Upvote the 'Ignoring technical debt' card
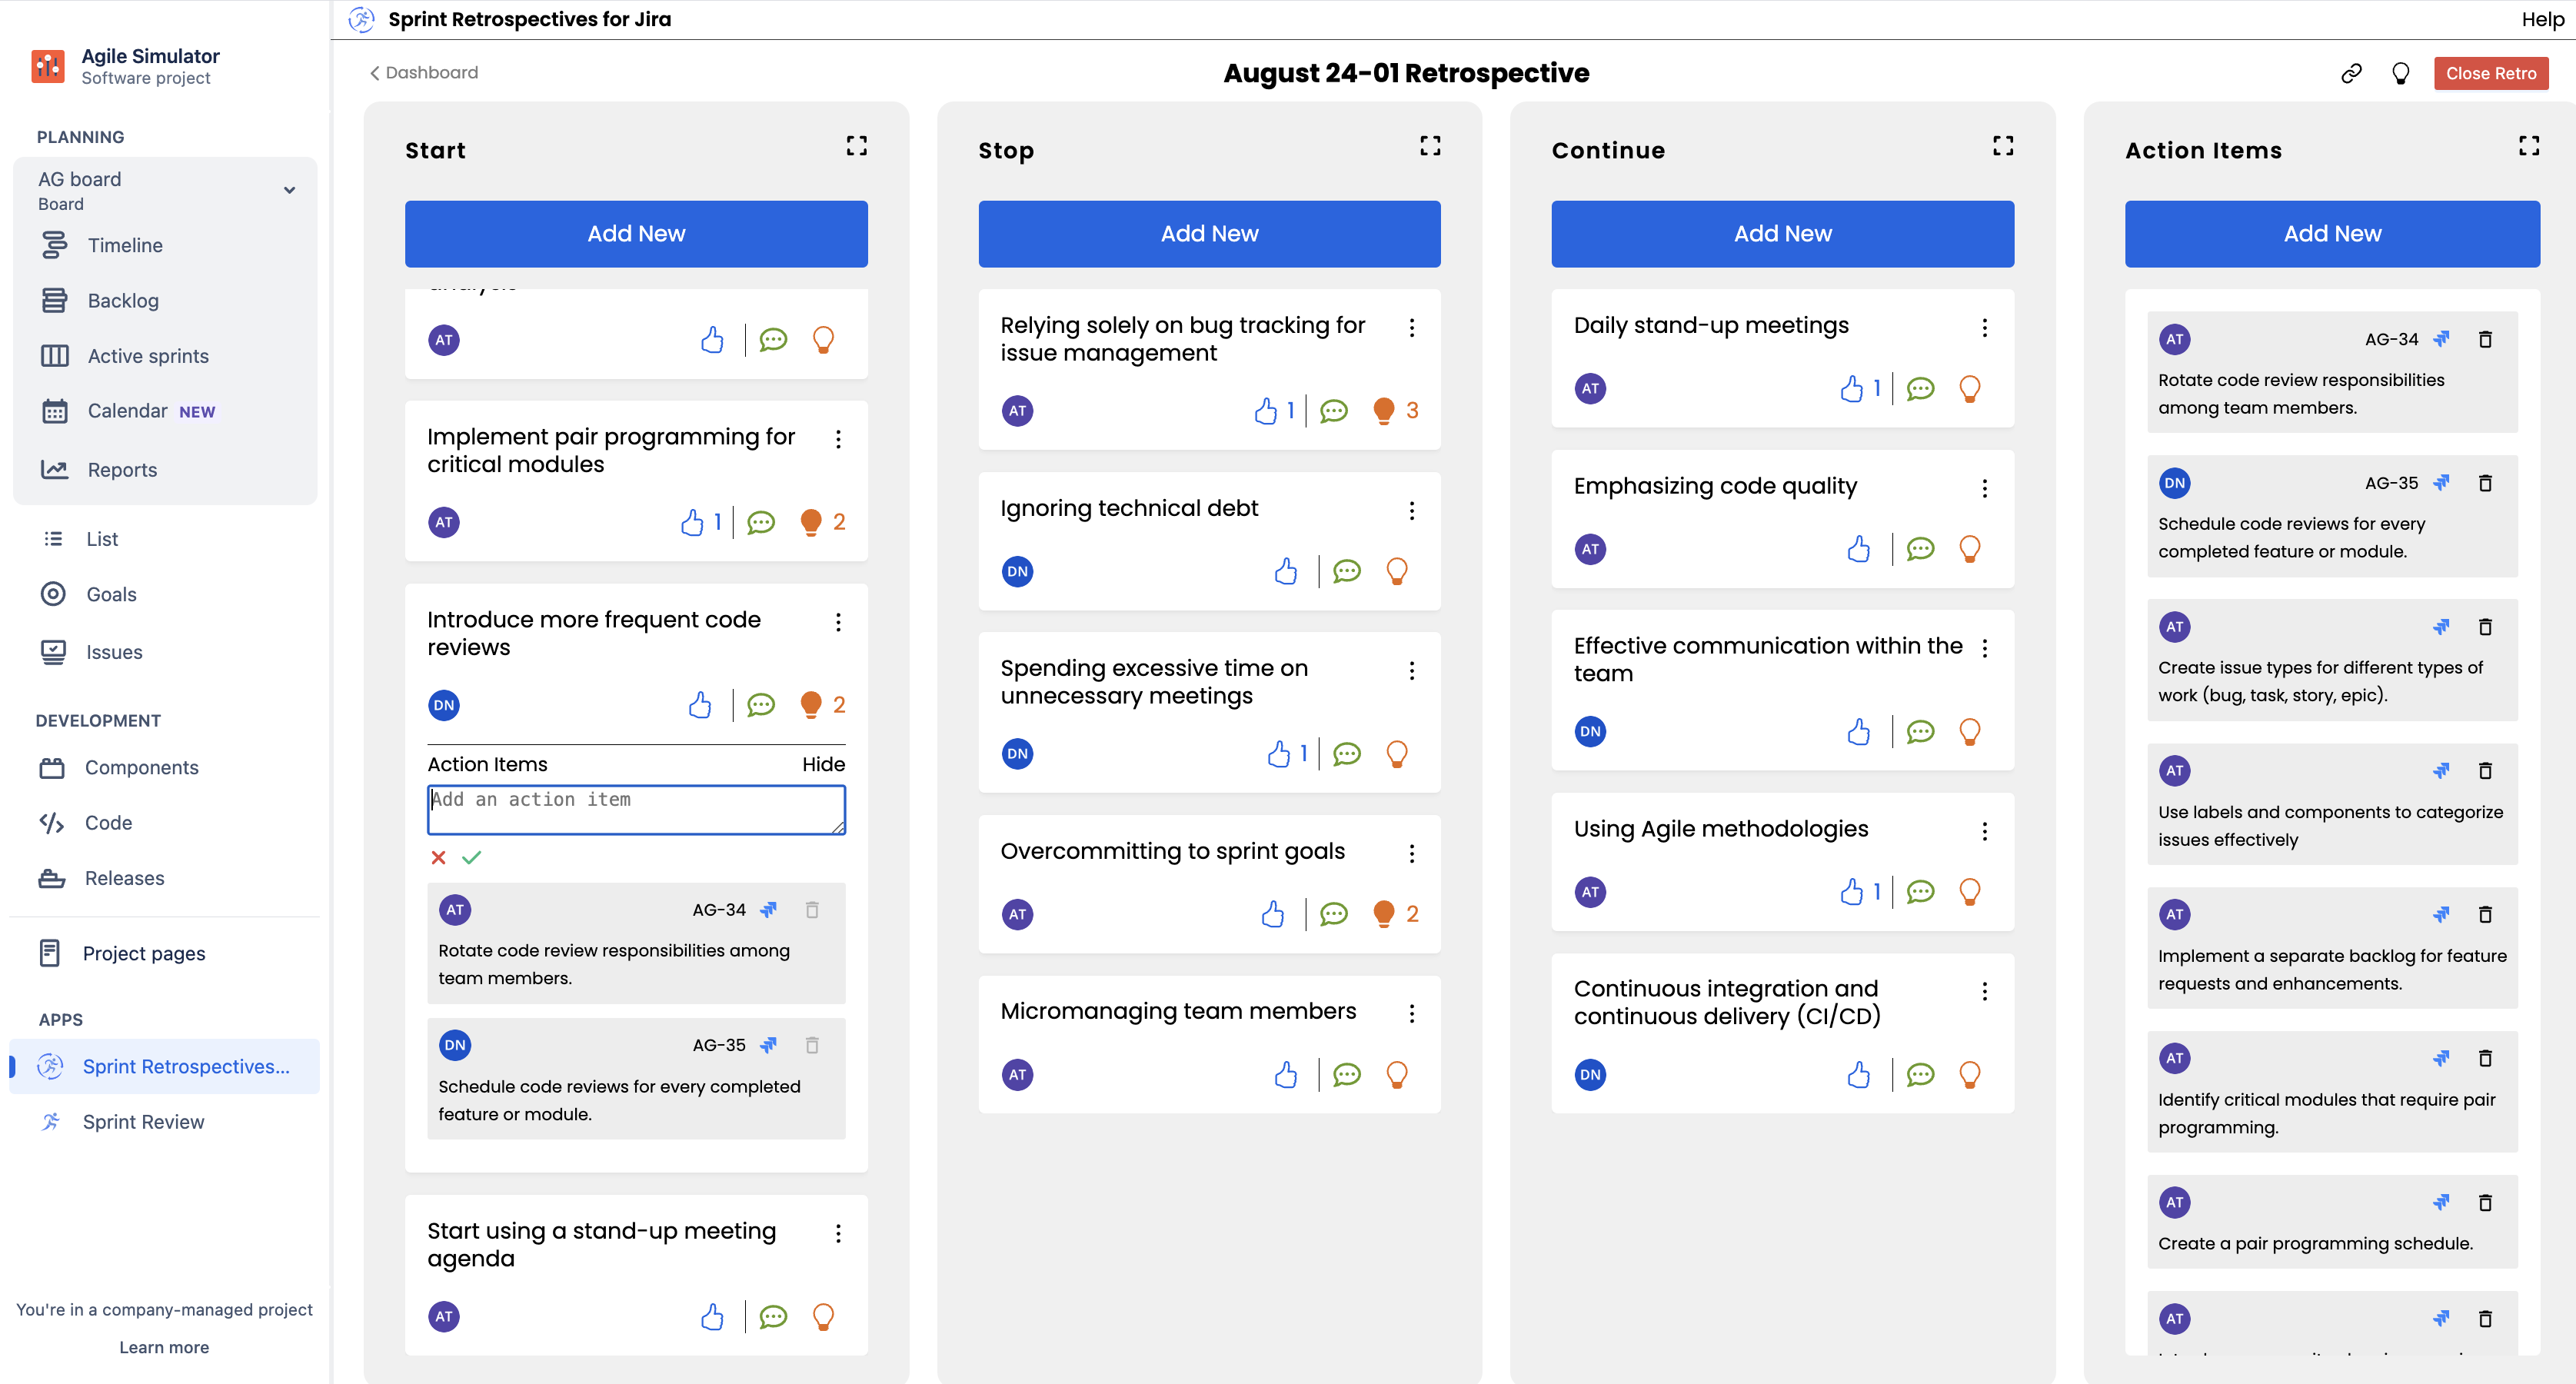Screen dimensions: 2576x1384 1286,571
